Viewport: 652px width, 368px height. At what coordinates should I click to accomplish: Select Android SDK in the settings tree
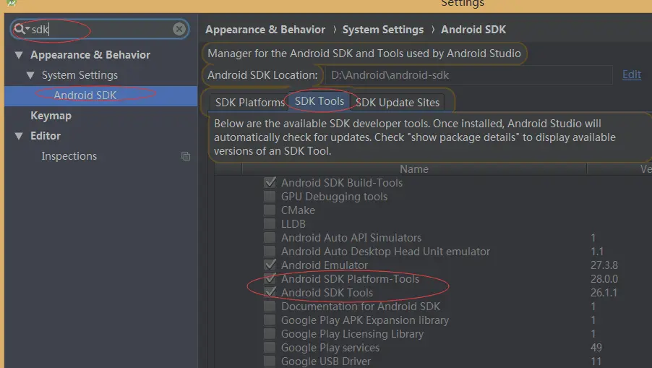101,95
